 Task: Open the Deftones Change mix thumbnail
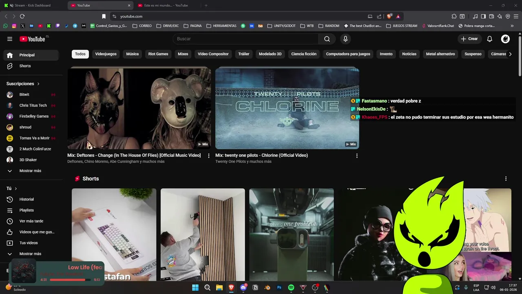[139, 108]
